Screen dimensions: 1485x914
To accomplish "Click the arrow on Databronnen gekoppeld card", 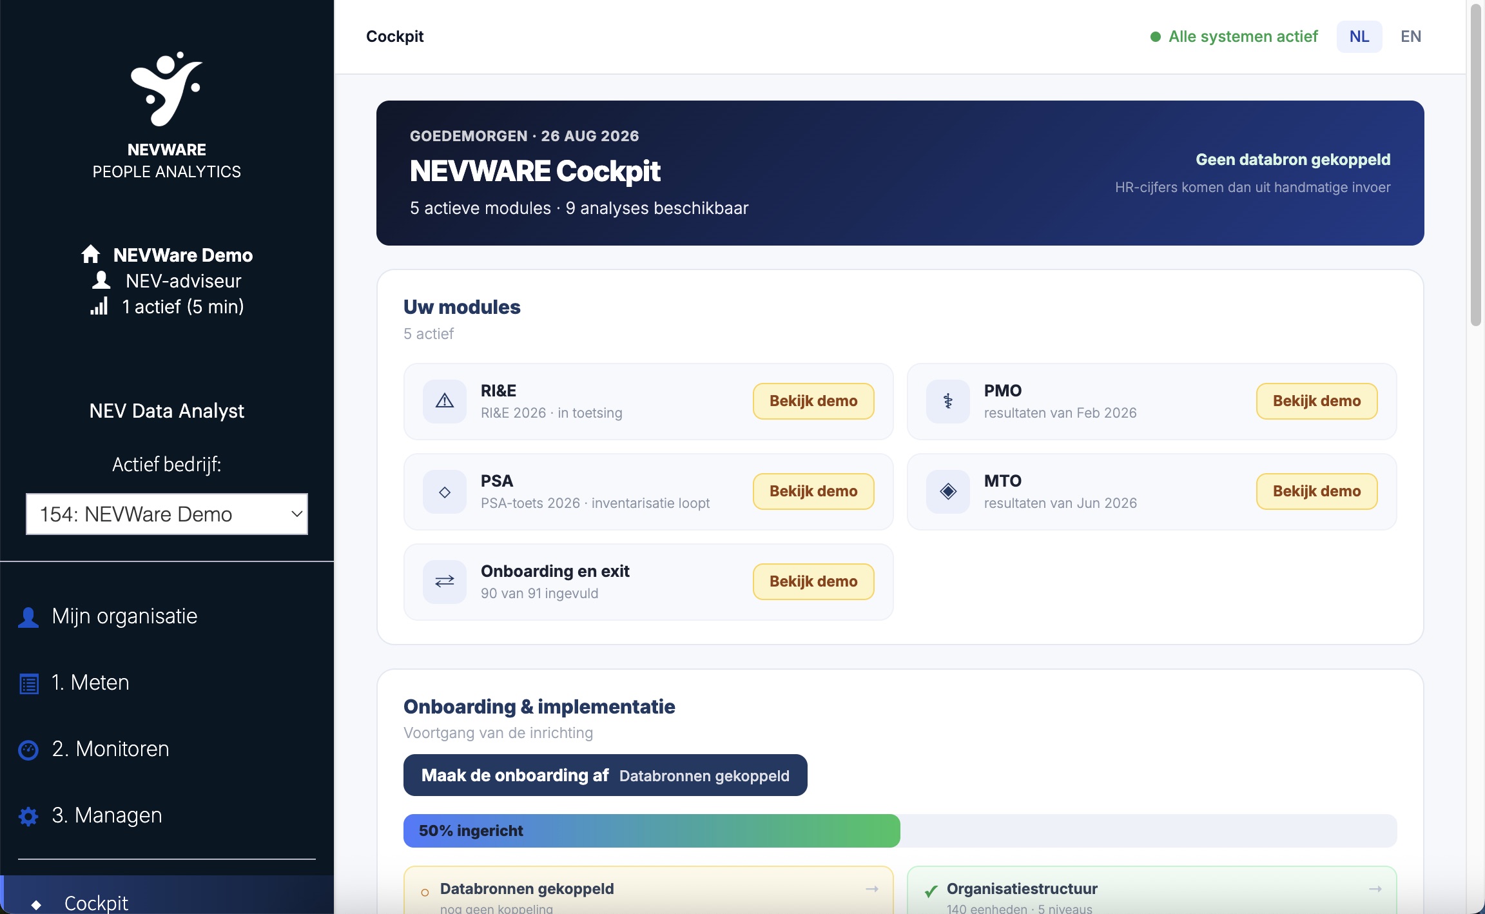I will coord(872,889).
